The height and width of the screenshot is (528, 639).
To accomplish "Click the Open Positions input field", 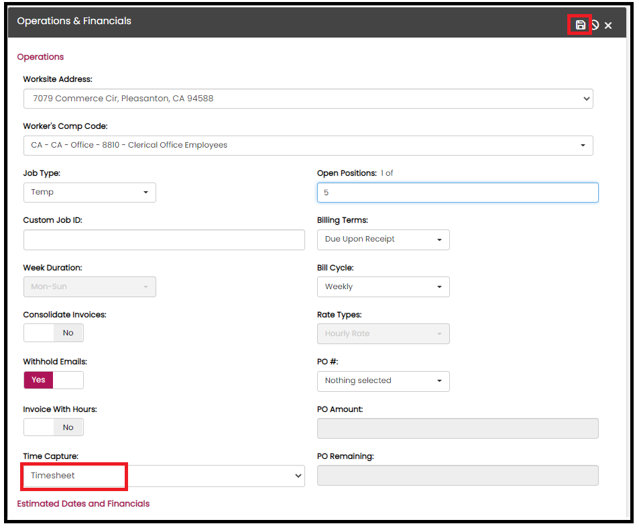I will (x=458, y=193).
